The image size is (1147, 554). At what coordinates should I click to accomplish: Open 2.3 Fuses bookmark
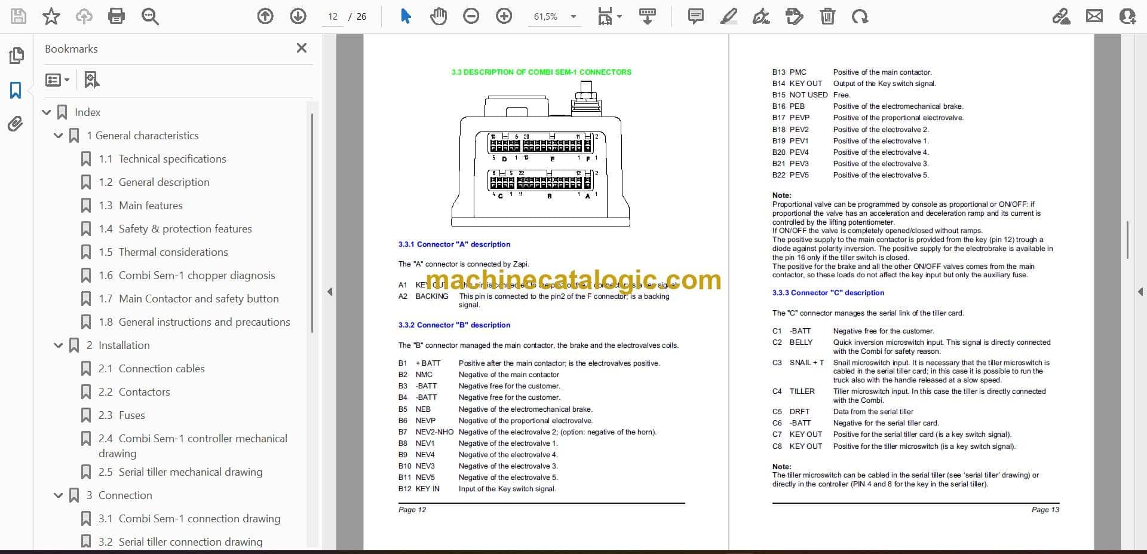122,415
